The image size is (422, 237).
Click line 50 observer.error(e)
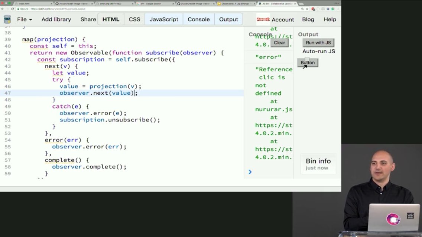click(93, 113)
